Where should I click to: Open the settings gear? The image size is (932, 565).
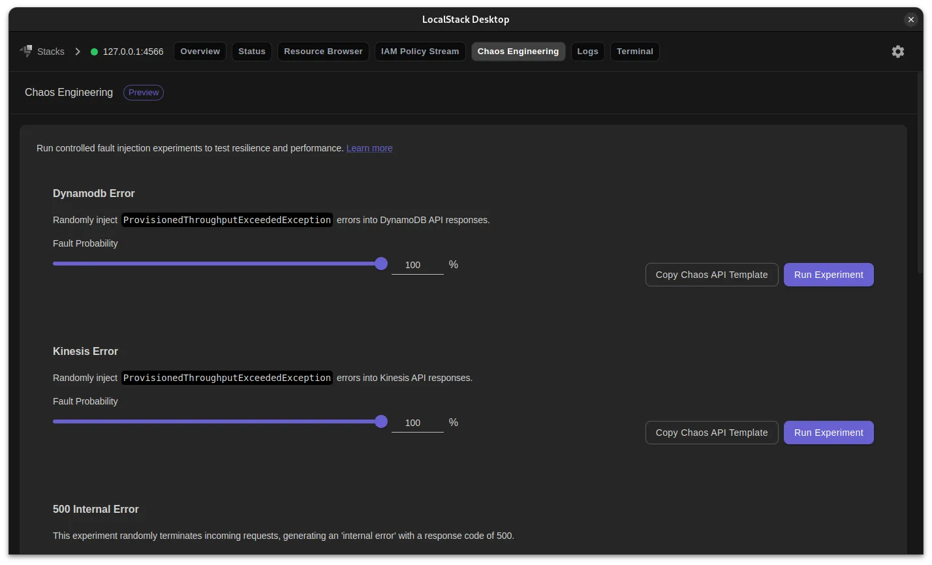point(897,51)
